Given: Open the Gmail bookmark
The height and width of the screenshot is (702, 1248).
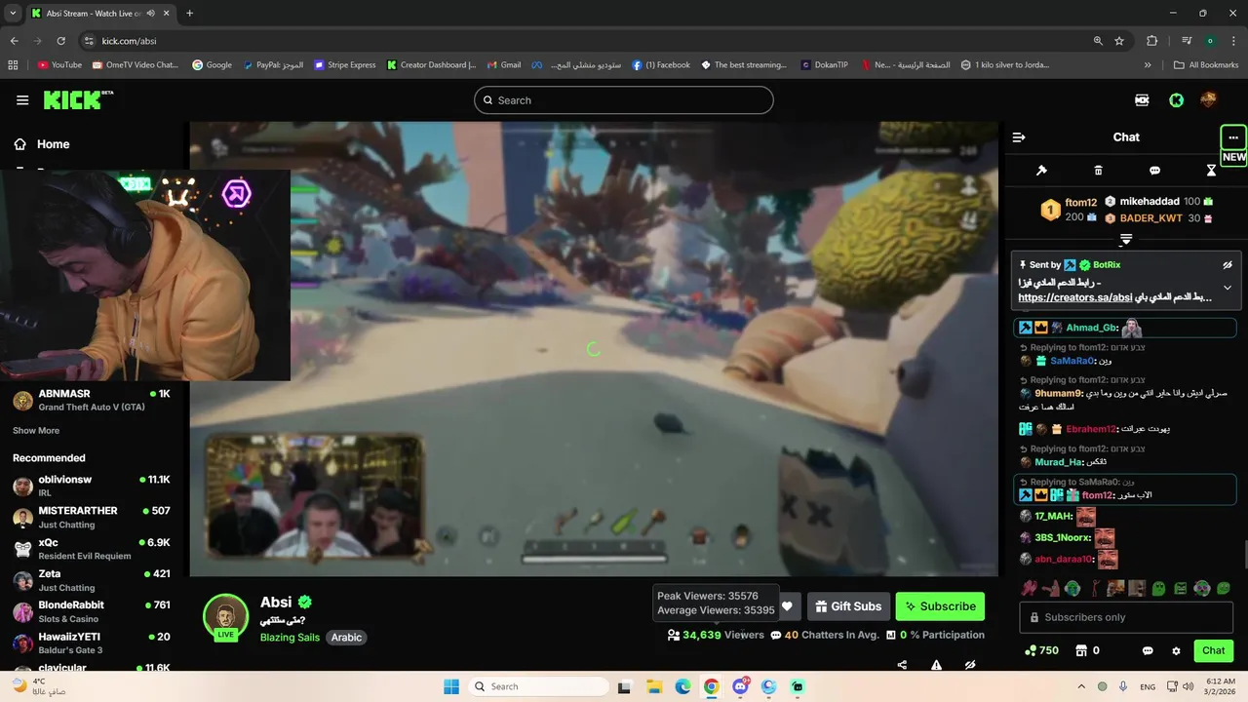Looking at the screenshot, I should (504, 65).
